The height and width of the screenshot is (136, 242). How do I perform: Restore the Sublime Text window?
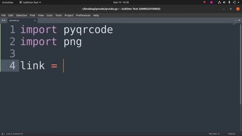tap(231, 9)
